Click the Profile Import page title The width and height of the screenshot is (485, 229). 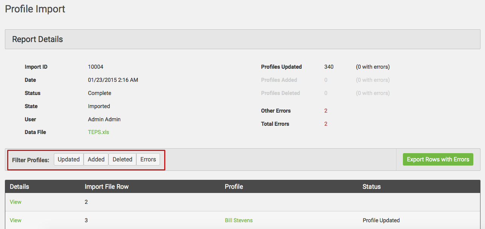pos(35,9)
